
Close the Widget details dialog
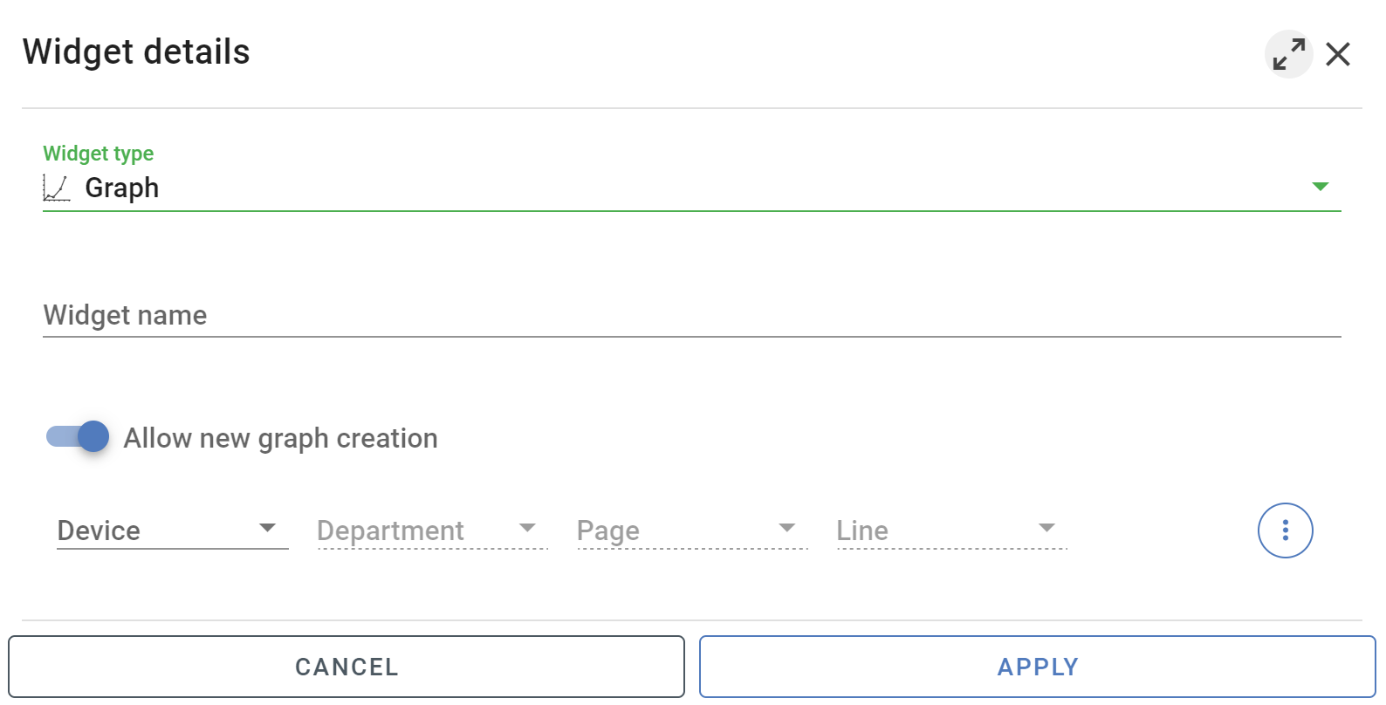coord(1338,53)
